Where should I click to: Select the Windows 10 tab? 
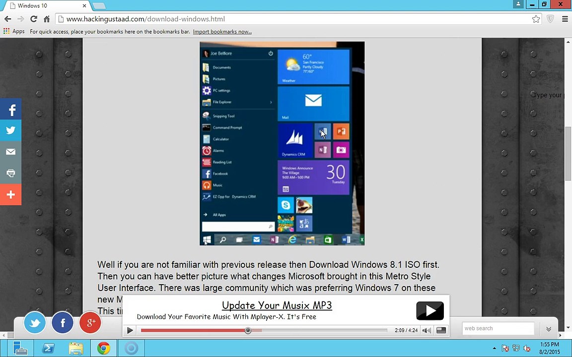click(x=48, y=5)
